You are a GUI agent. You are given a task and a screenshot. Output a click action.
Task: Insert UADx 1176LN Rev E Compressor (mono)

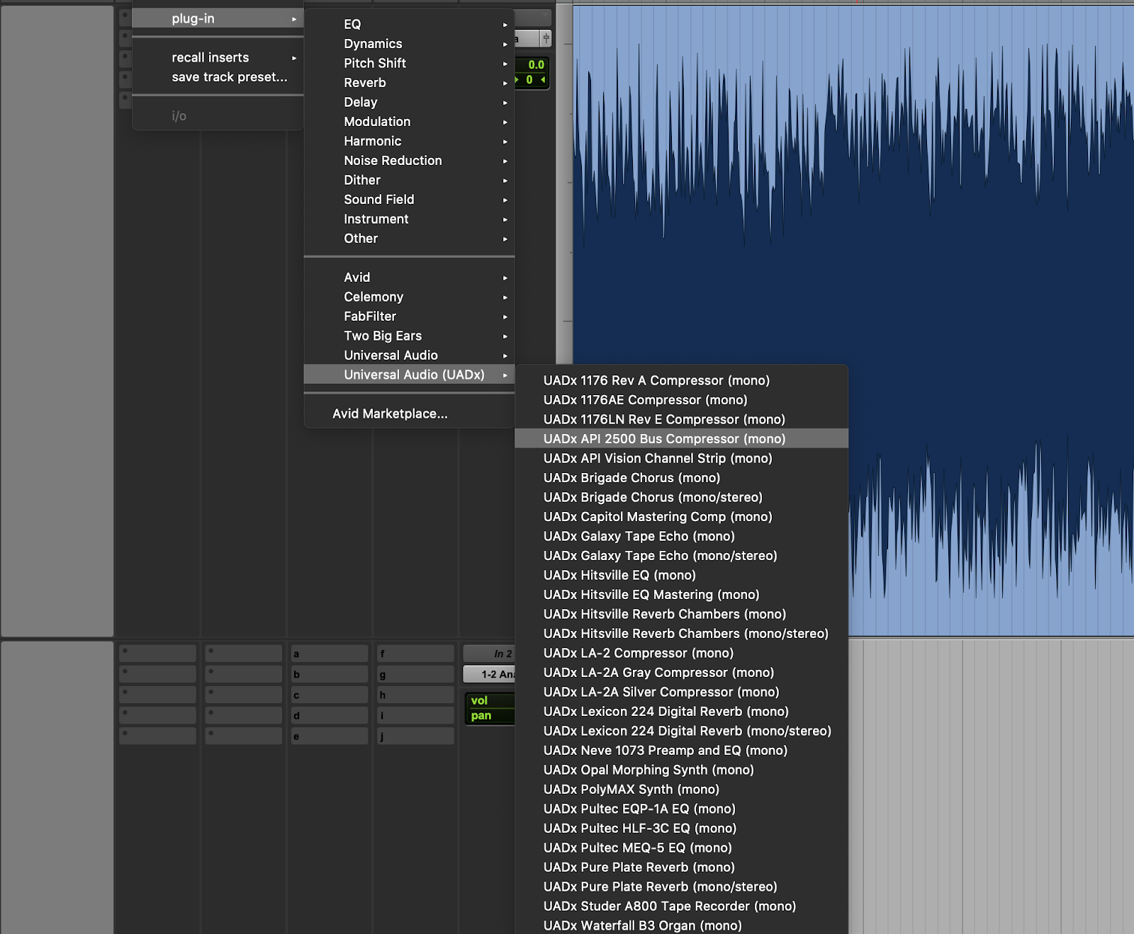pos(681,419)
